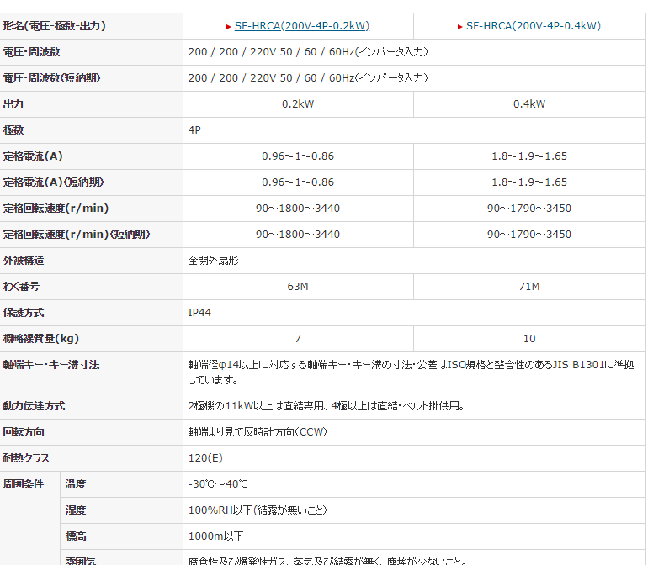Click the 7 kg mass value
The image size is (648, 565).
click(x=298, y=339)
